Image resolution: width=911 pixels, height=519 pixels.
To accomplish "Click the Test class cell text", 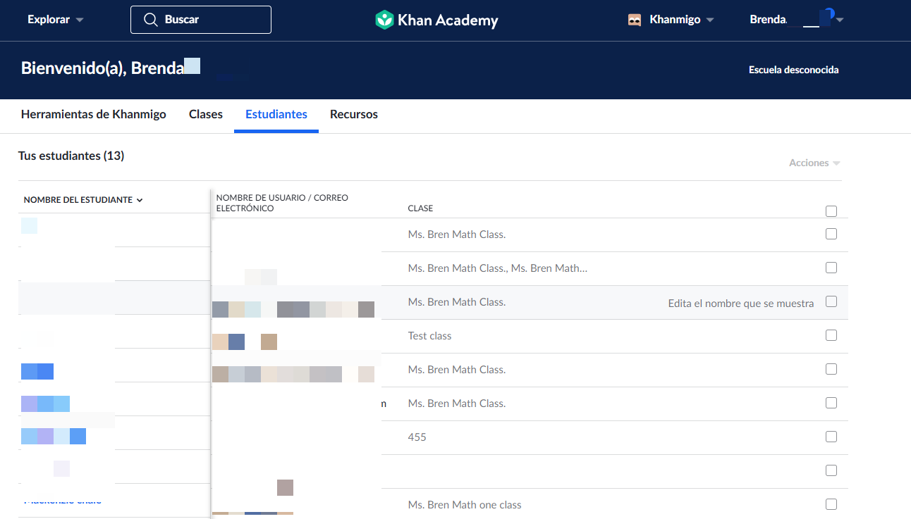I will coord(429,336).
